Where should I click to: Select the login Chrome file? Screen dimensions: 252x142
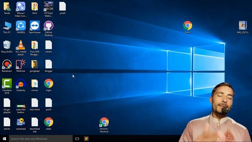(x=48, y=83)
